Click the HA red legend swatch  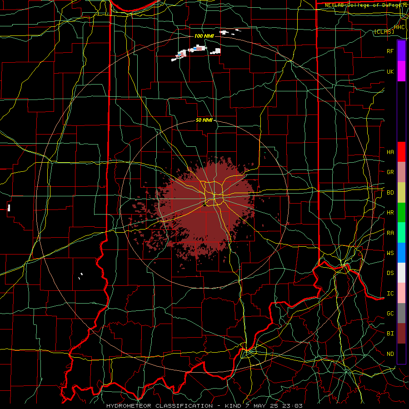coord(401,152)
